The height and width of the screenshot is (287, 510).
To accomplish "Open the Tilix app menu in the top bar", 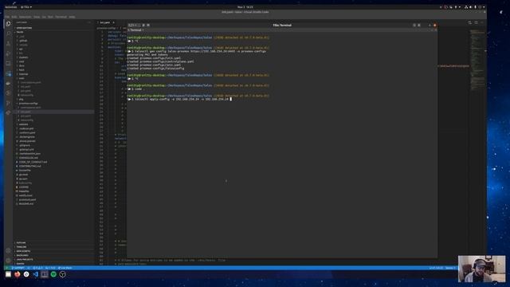I will coord(26,7).
